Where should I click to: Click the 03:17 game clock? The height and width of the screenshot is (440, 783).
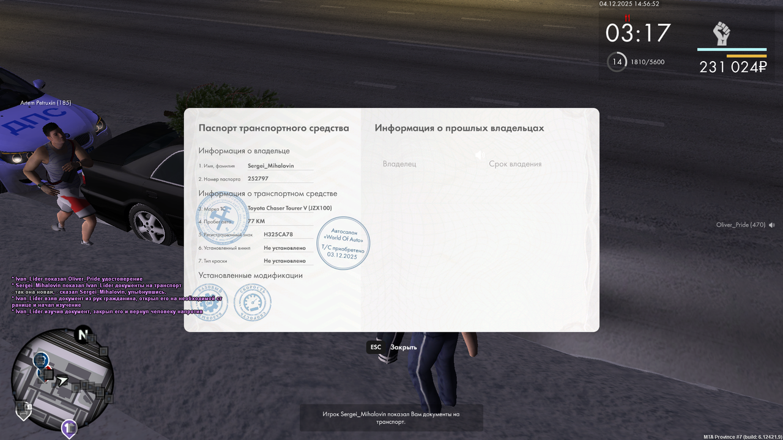(638, 32)
